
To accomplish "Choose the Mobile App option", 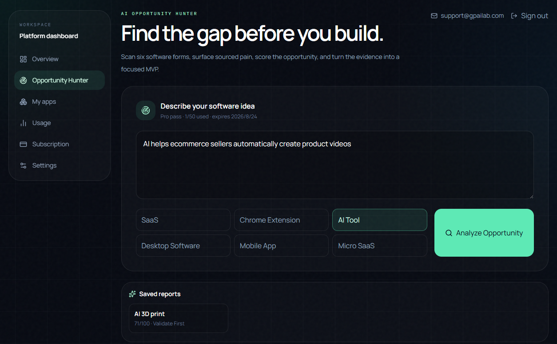I will (281, 246).
